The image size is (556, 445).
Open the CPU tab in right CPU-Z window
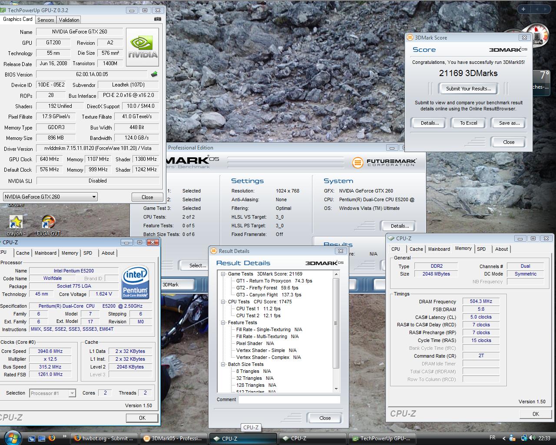396,249
